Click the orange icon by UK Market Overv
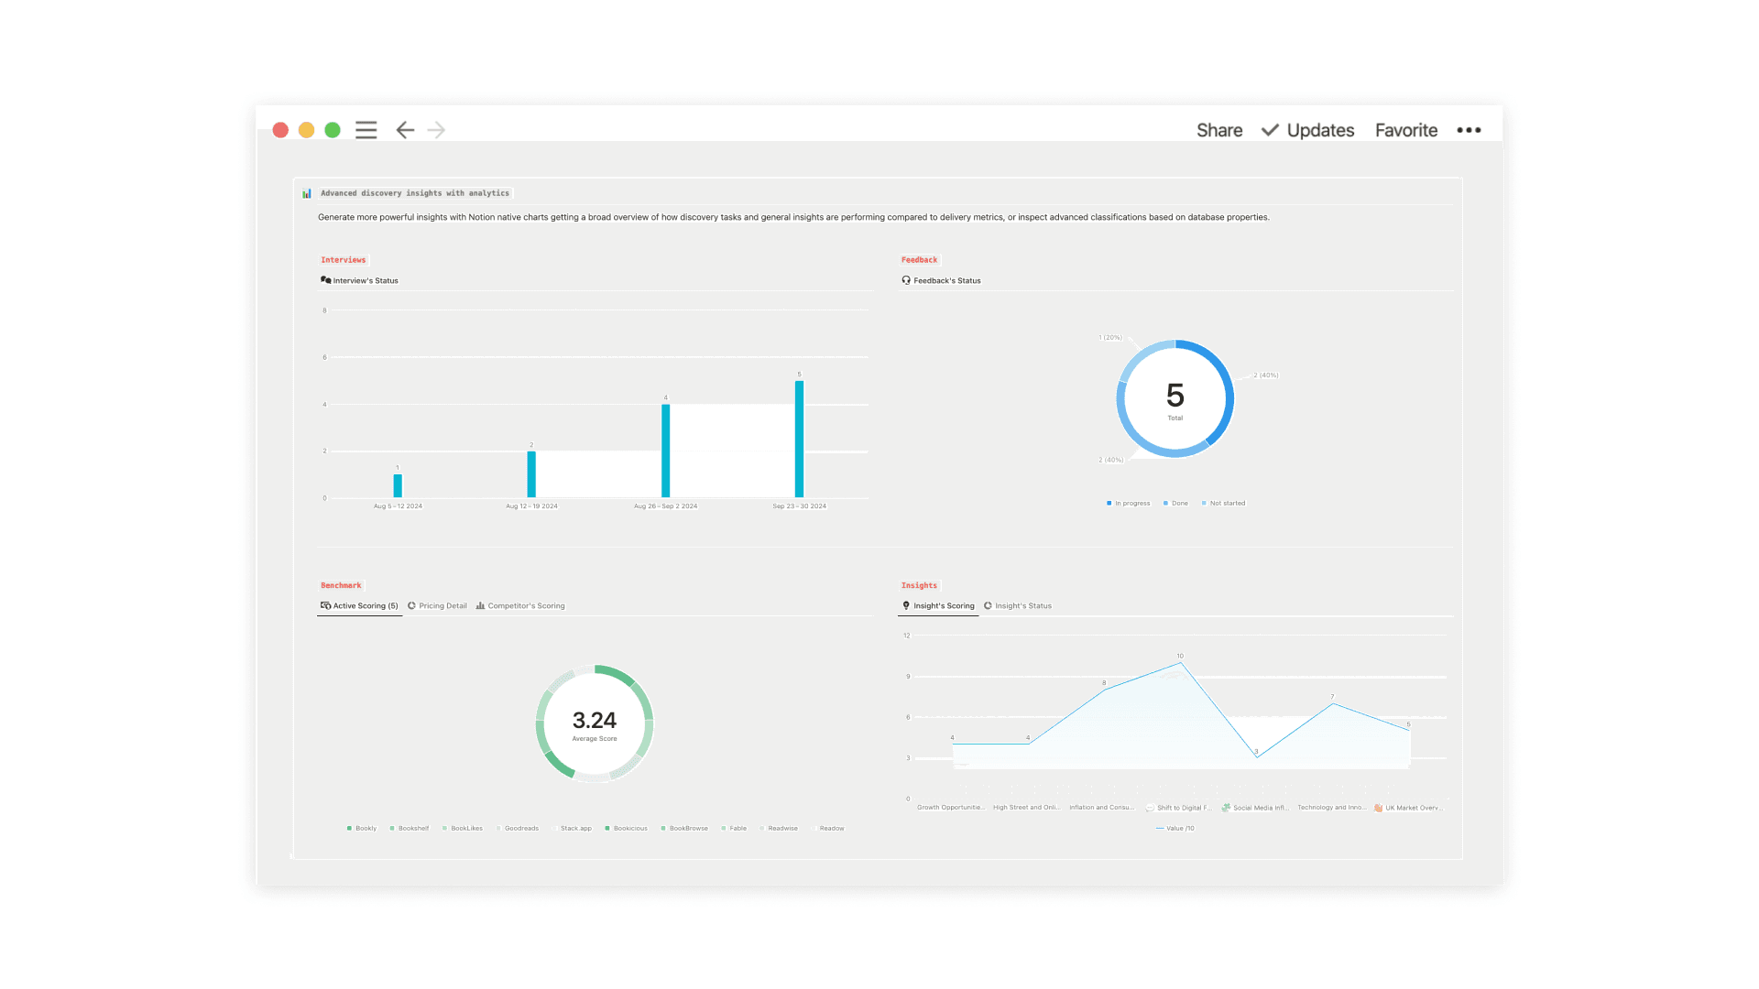The width and height of the screenshot is (1759, 989). coord(1378,808)
